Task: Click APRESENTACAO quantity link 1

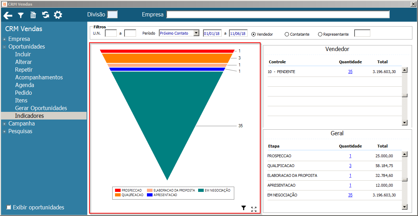Action: (350, 185)
